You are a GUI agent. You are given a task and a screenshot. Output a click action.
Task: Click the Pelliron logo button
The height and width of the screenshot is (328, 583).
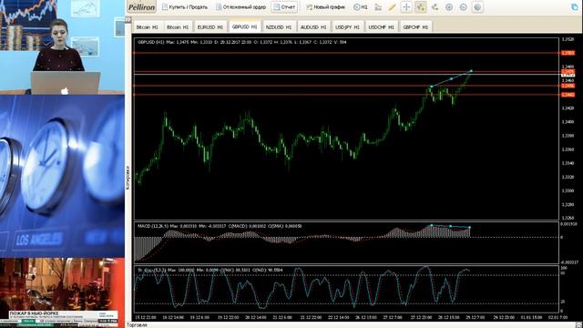[141, 7]
